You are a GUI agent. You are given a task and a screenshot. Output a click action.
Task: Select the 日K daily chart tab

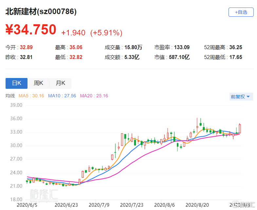click(17, 83)
